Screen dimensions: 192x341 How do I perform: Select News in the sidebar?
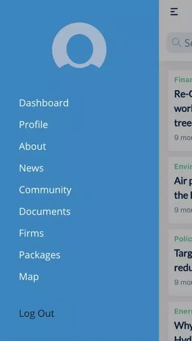coord(31,168)
